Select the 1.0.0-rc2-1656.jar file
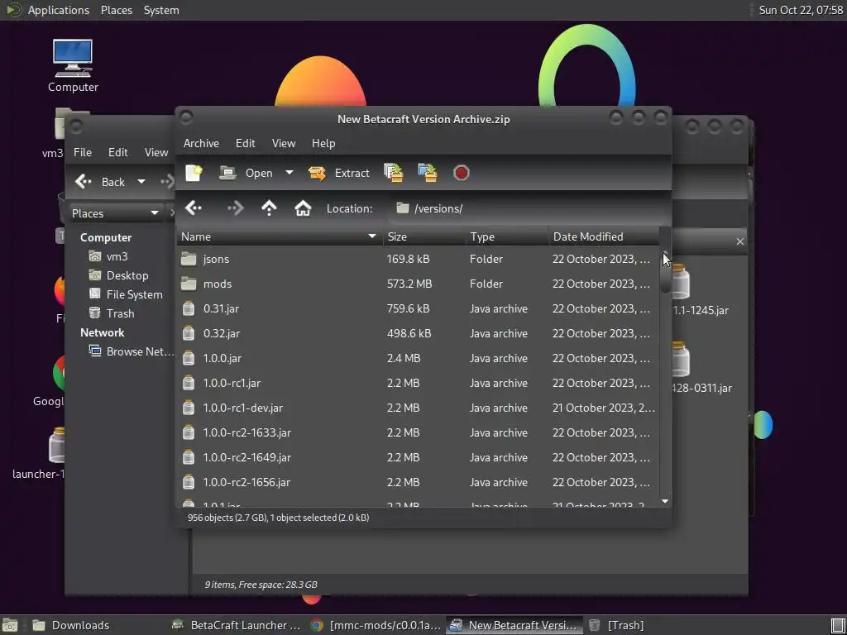 [418, 483]
